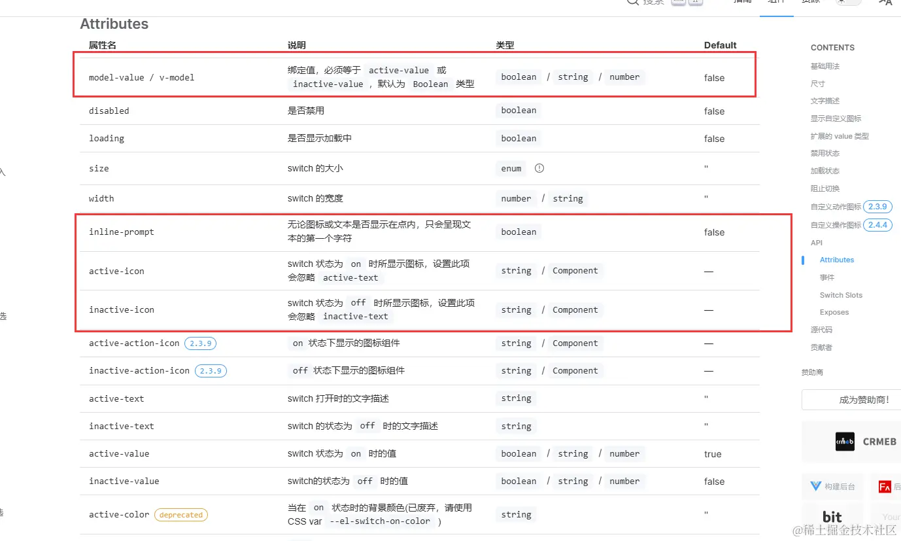
Task: Click the enum info circle icon
Action: (x=539, y=168)
